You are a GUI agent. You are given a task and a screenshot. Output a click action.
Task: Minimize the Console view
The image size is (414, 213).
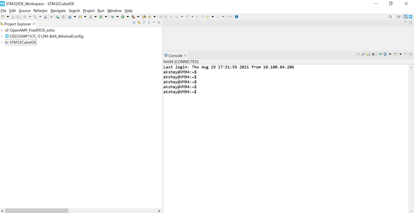pos(406,54)
